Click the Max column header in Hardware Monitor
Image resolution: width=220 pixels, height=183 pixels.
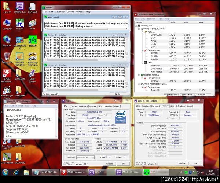coord(205,23)
